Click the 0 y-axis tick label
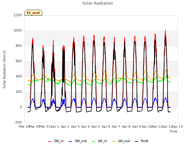Image resolution: width=196 pixels, height=147 pixels. (x=21, y=107)
